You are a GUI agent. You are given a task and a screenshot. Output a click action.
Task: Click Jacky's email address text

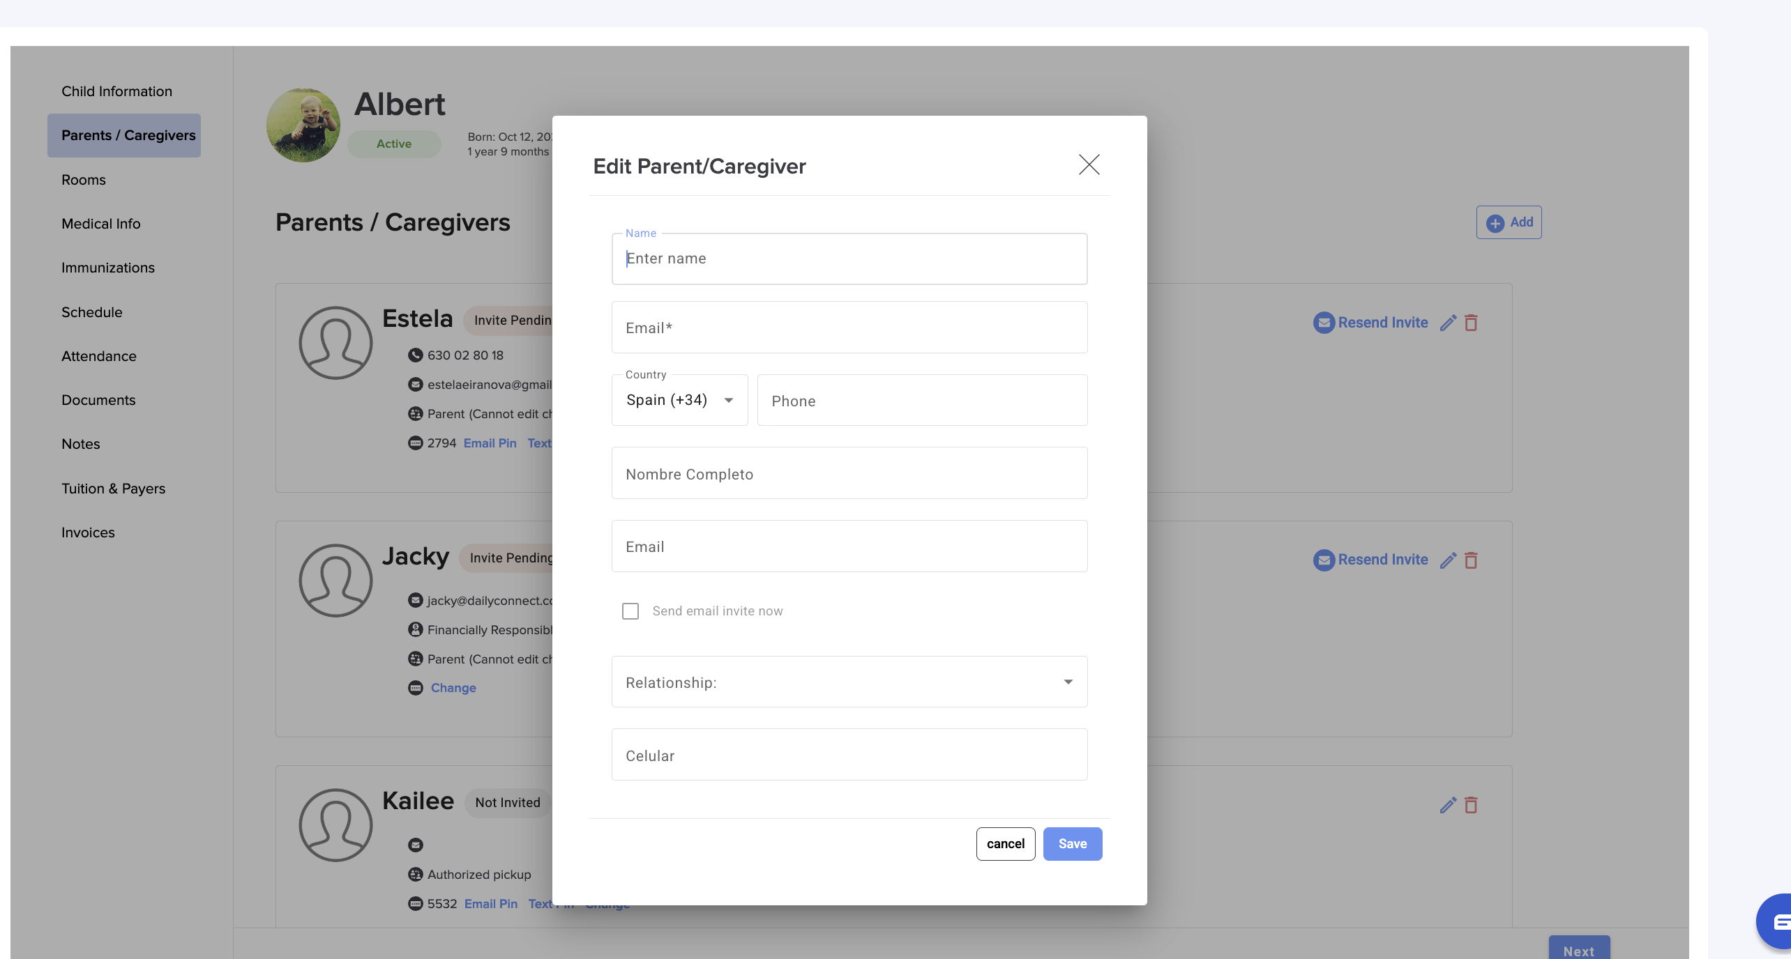pos(490,601)
